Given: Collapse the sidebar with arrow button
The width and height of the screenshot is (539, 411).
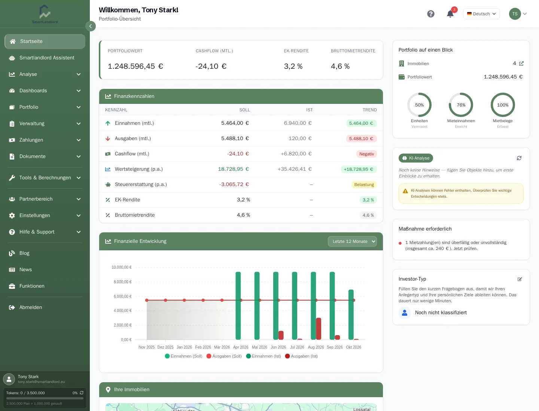Looking at the screenshot, I should [91, 26].
